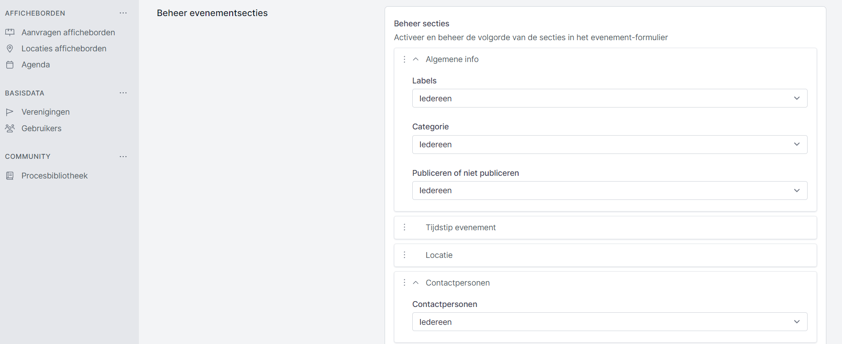Collapse the Algemene info section
This screenshot has width=842, height=344.
[416, 59]
